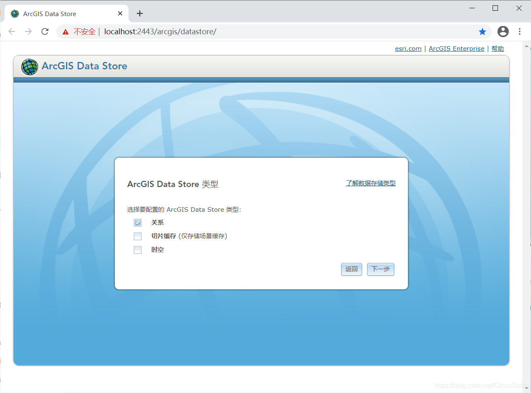Image resolution: width=531 pixels, height=393 pixels.
Task: Click the browser forward arrow
Action: coord(28,31)
